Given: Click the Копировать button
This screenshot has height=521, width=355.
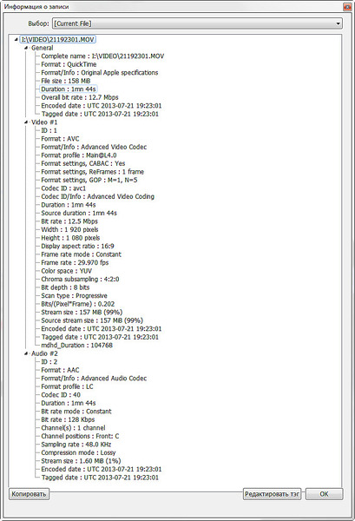Looking at the screenshot, I should click(x=29, y=494).
